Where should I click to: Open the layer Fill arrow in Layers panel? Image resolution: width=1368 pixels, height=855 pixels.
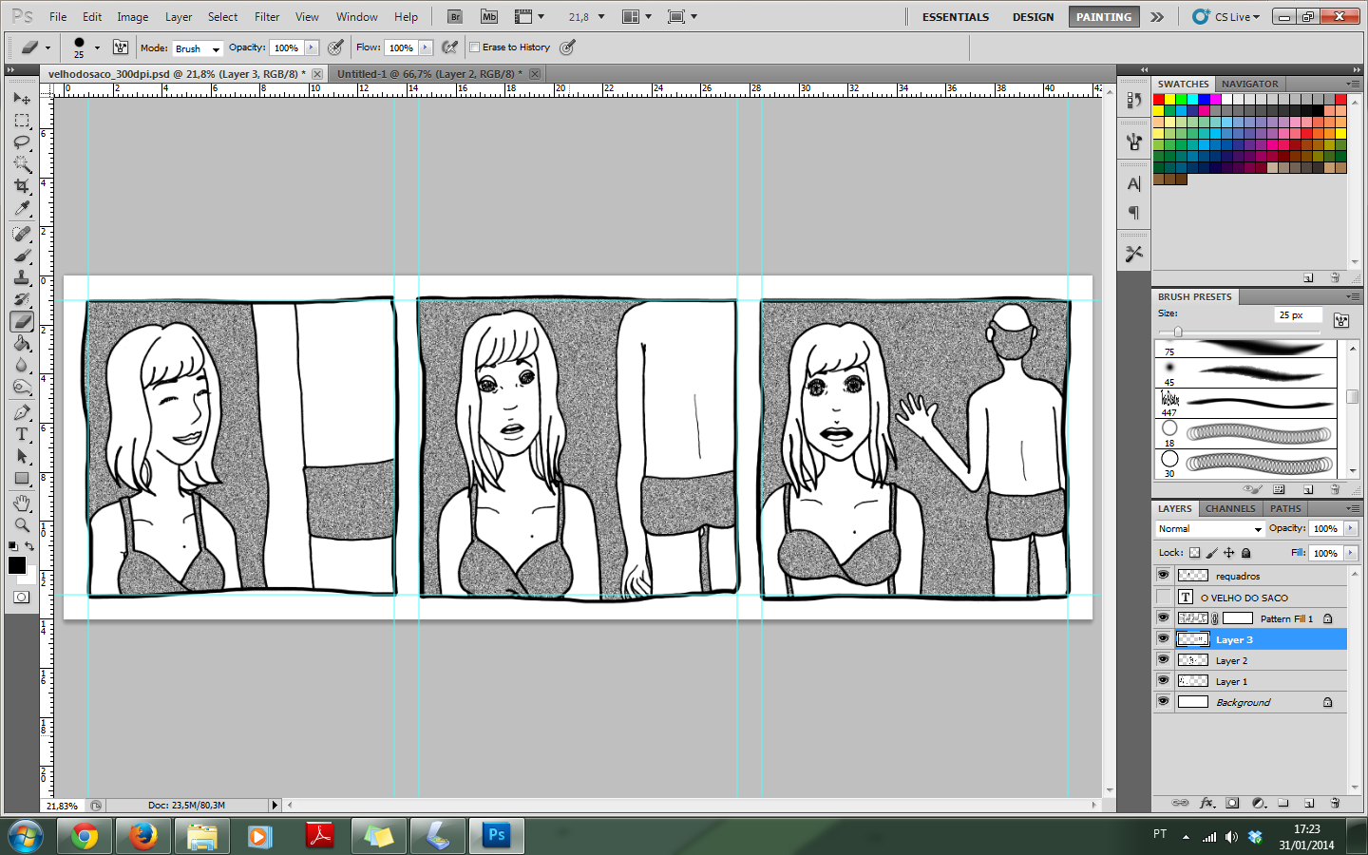pos(1350,552)
